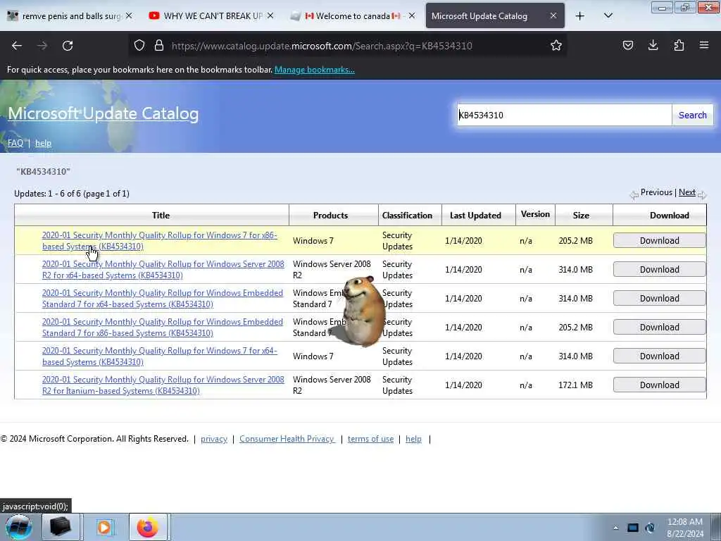Screen dimensions: 721x541
Task: Bookmark this page with the star icon
Action: pyautogui.click(x=556, y=46)
